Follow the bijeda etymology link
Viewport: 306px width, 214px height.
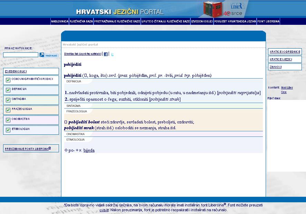click(x=89, y=150)
